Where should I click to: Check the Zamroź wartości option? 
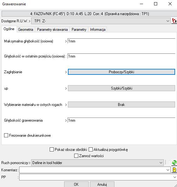[76, 156]
